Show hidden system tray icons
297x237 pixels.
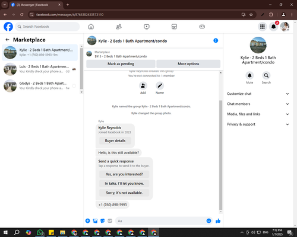242,232
